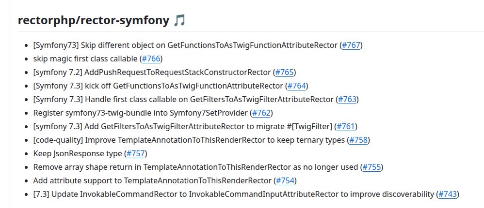Open #755 array shape removal link

click(371, 167)
